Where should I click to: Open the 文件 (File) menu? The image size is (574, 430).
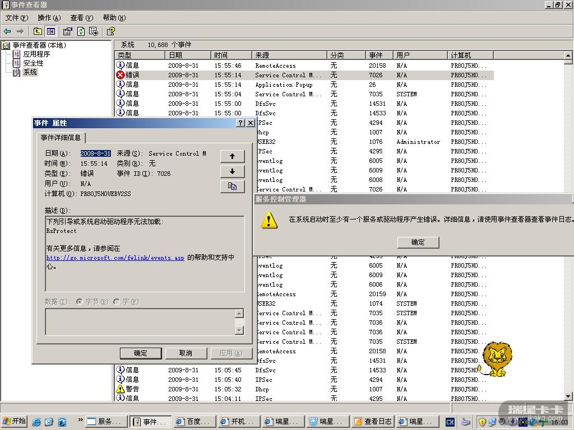point(16,18)
